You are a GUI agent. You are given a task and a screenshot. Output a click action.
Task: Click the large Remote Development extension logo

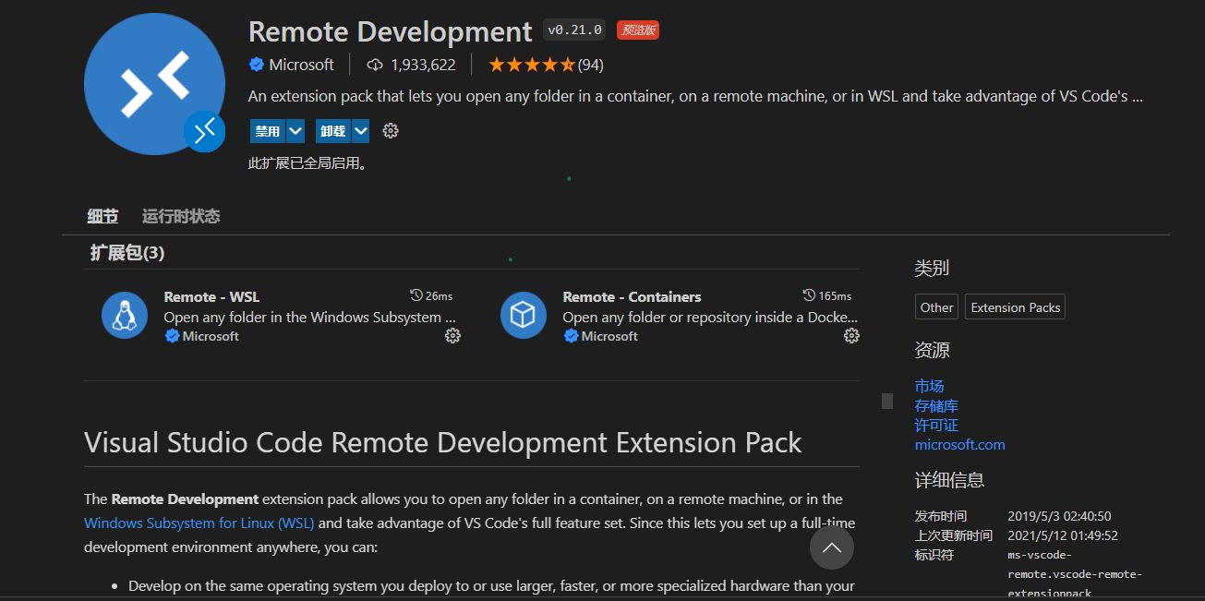(x=154, y=83)
